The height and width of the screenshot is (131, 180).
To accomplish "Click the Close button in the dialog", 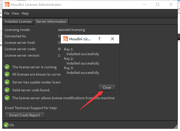I will (x=107, y=88).
